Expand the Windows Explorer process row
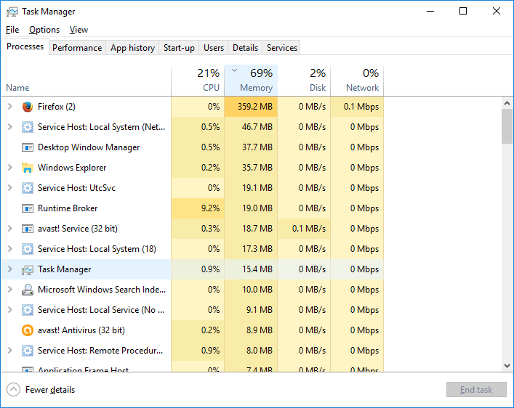The width and height of the screenshot is (514, 408). point(9,168)
